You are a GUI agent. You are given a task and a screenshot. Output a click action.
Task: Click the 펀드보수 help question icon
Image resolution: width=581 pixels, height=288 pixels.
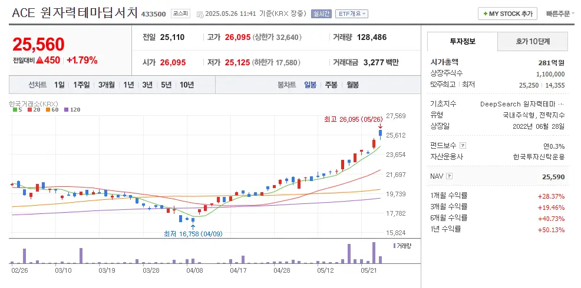(463, 146)
